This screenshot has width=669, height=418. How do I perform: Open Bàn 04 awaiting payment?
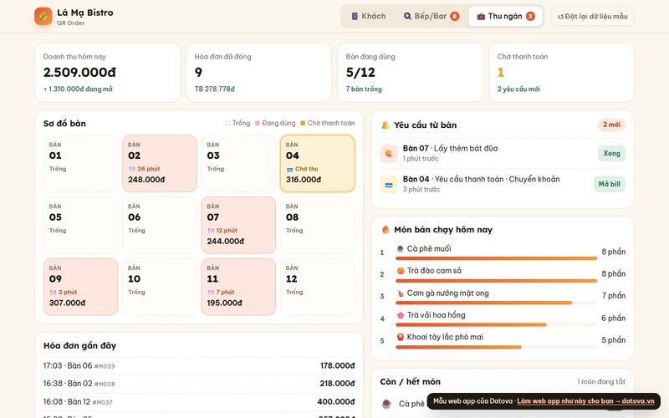point(318,163)
